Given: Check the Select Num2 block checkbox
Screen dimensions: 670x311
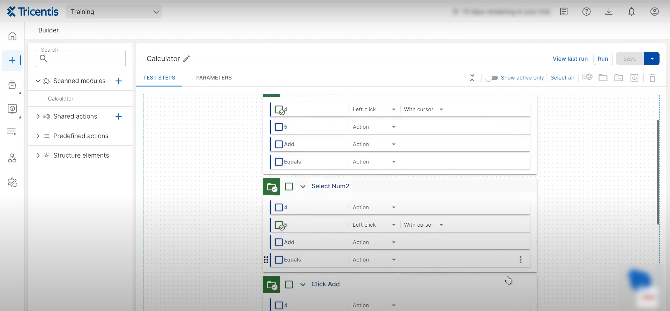Looking at the screenshot, I should 289,187.
